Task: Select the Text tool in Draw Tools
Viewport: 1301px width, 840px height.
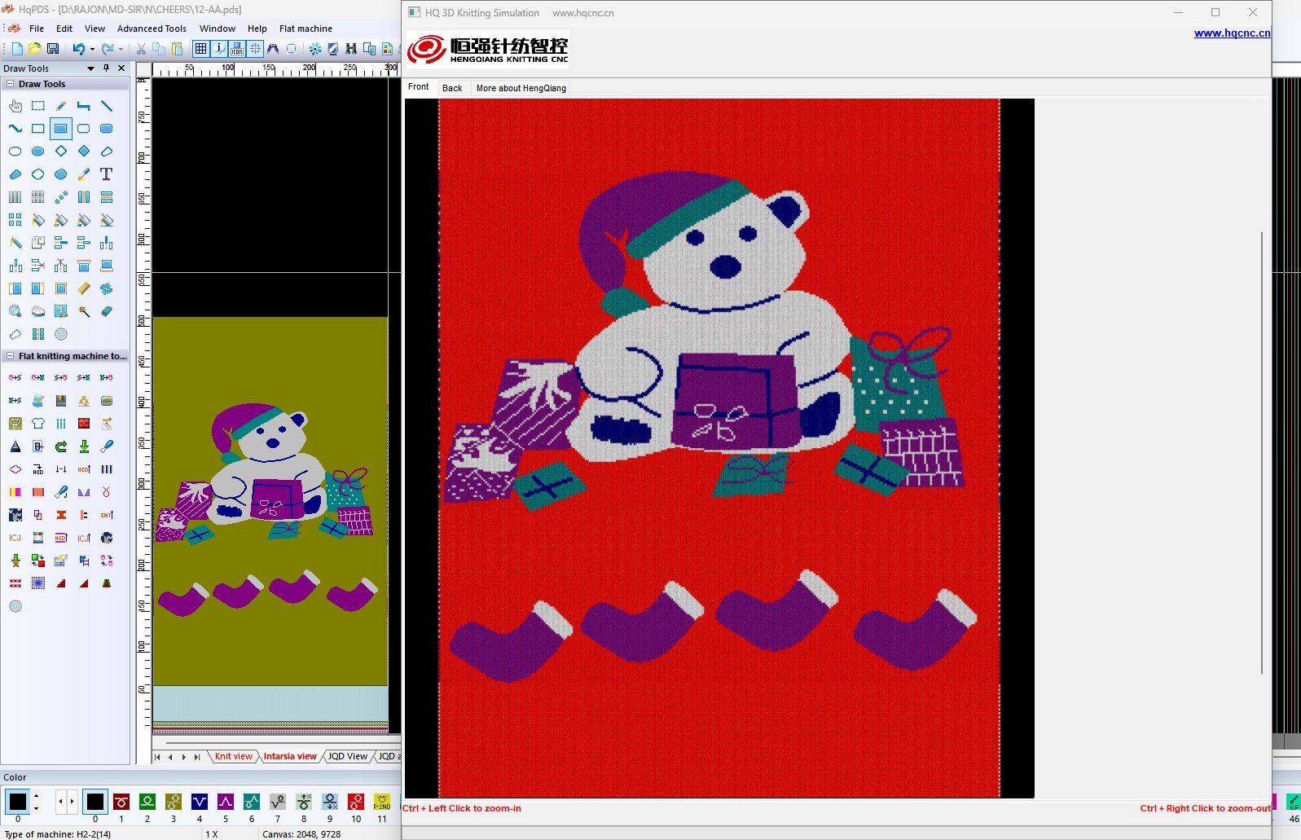Action: [106, 174]
